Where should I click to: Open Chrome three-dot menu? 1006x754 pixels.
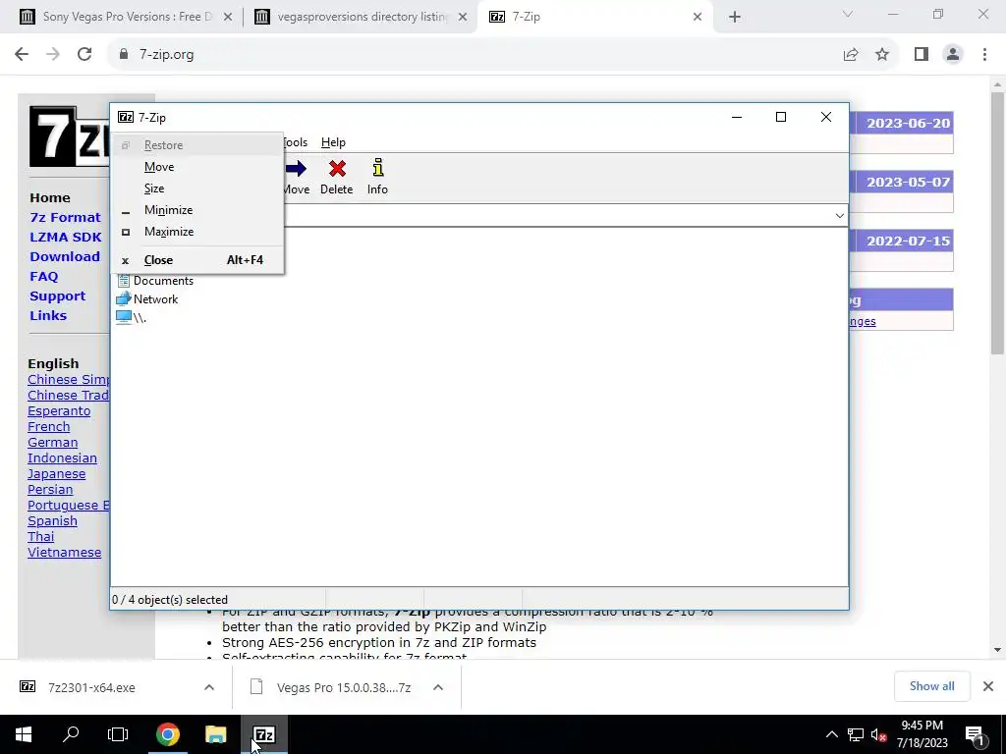pos(984,55)
